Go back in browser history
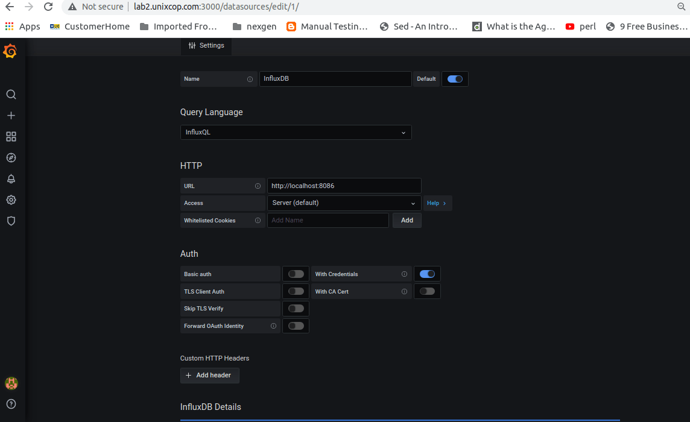 pyautogui.click(x=10, y=7)
